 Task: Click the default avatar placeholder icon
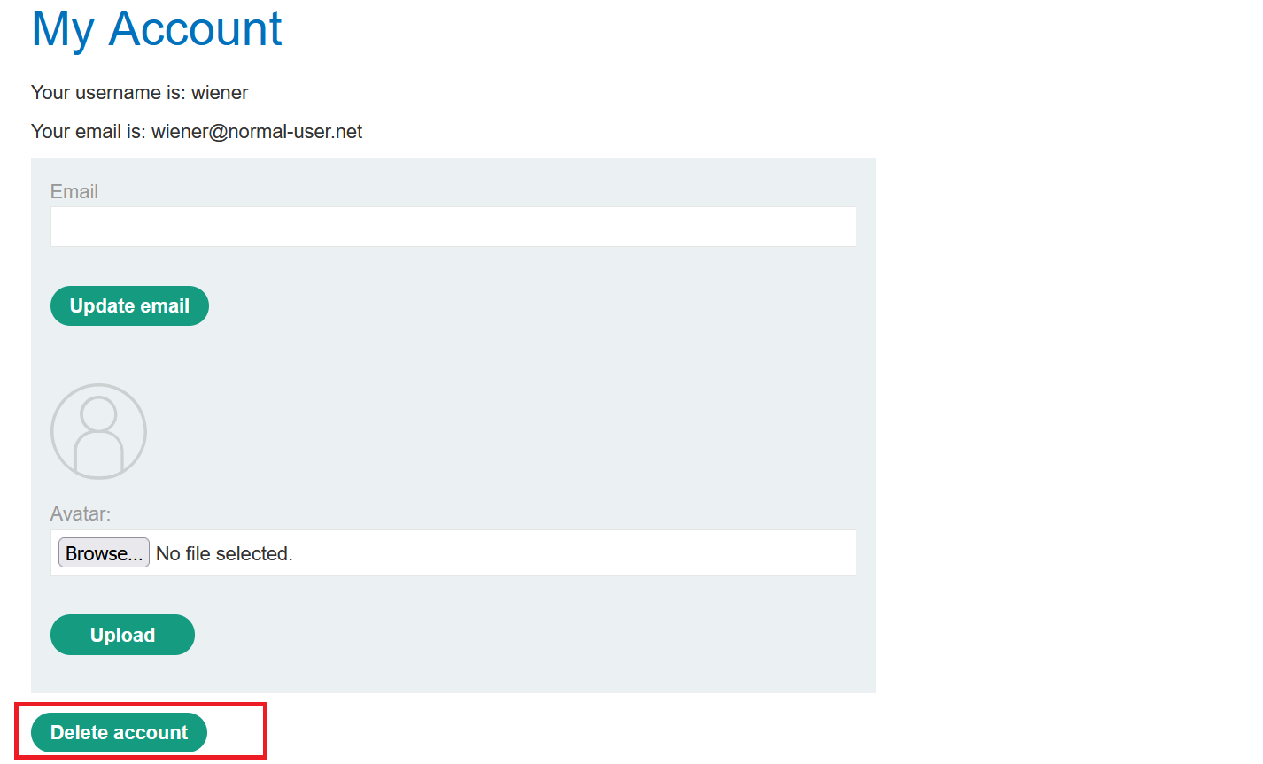98,431
